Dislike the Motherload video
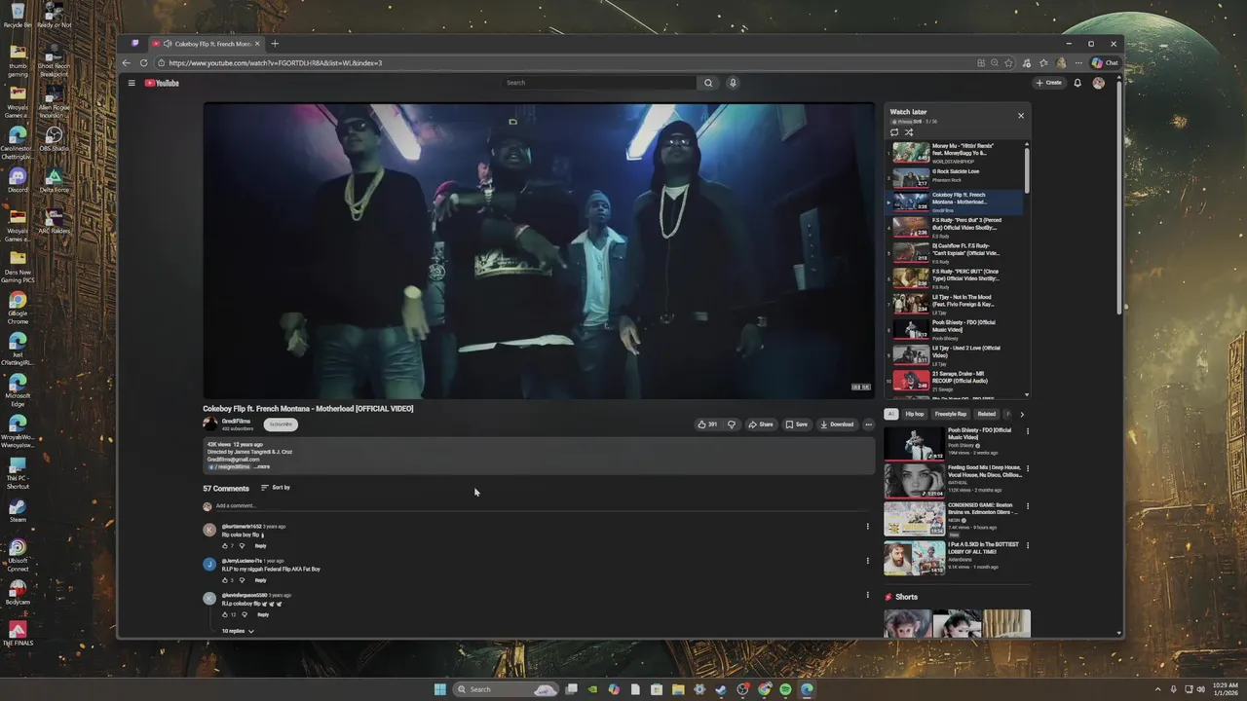The image size is (1247, 701). pyautogui.click(x=732, y=424)
